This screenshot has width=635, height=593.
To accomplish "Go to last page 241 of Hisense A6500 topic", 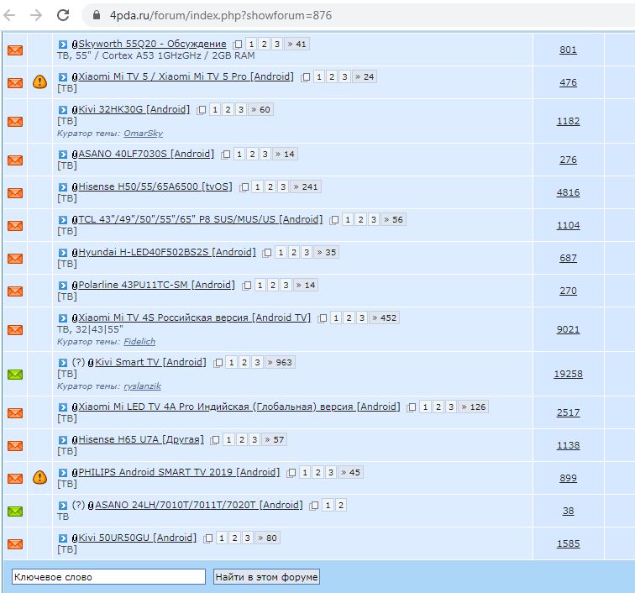I will (306, 187).
